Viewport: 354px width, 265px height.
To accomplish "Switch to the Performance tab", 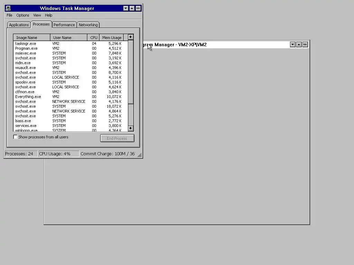I will 64,25.
